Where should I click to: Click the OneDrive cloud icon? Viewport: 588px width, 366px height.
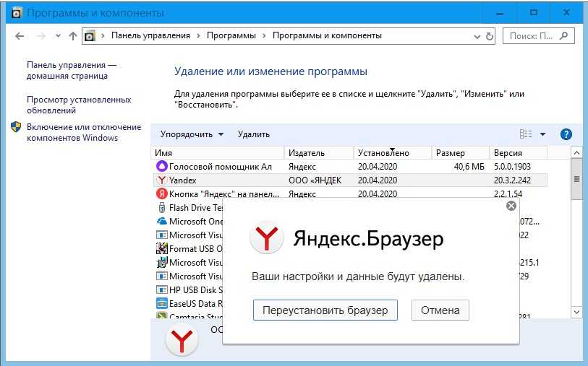161,221
